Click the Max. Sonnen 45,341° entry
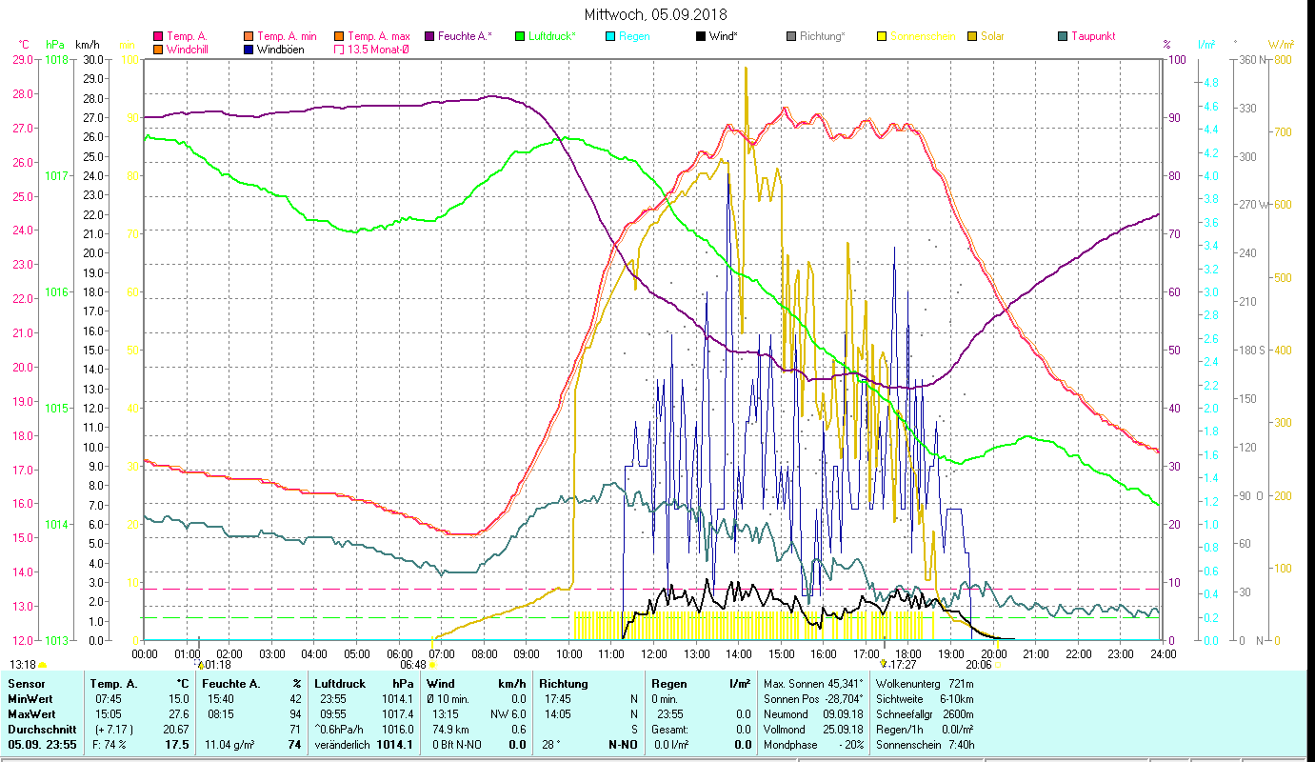Screen dimensions: 1315x762 pos(814,684)
